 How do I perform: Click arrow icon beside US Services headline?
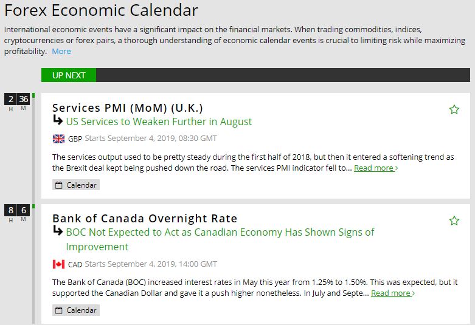pos(58,120)
